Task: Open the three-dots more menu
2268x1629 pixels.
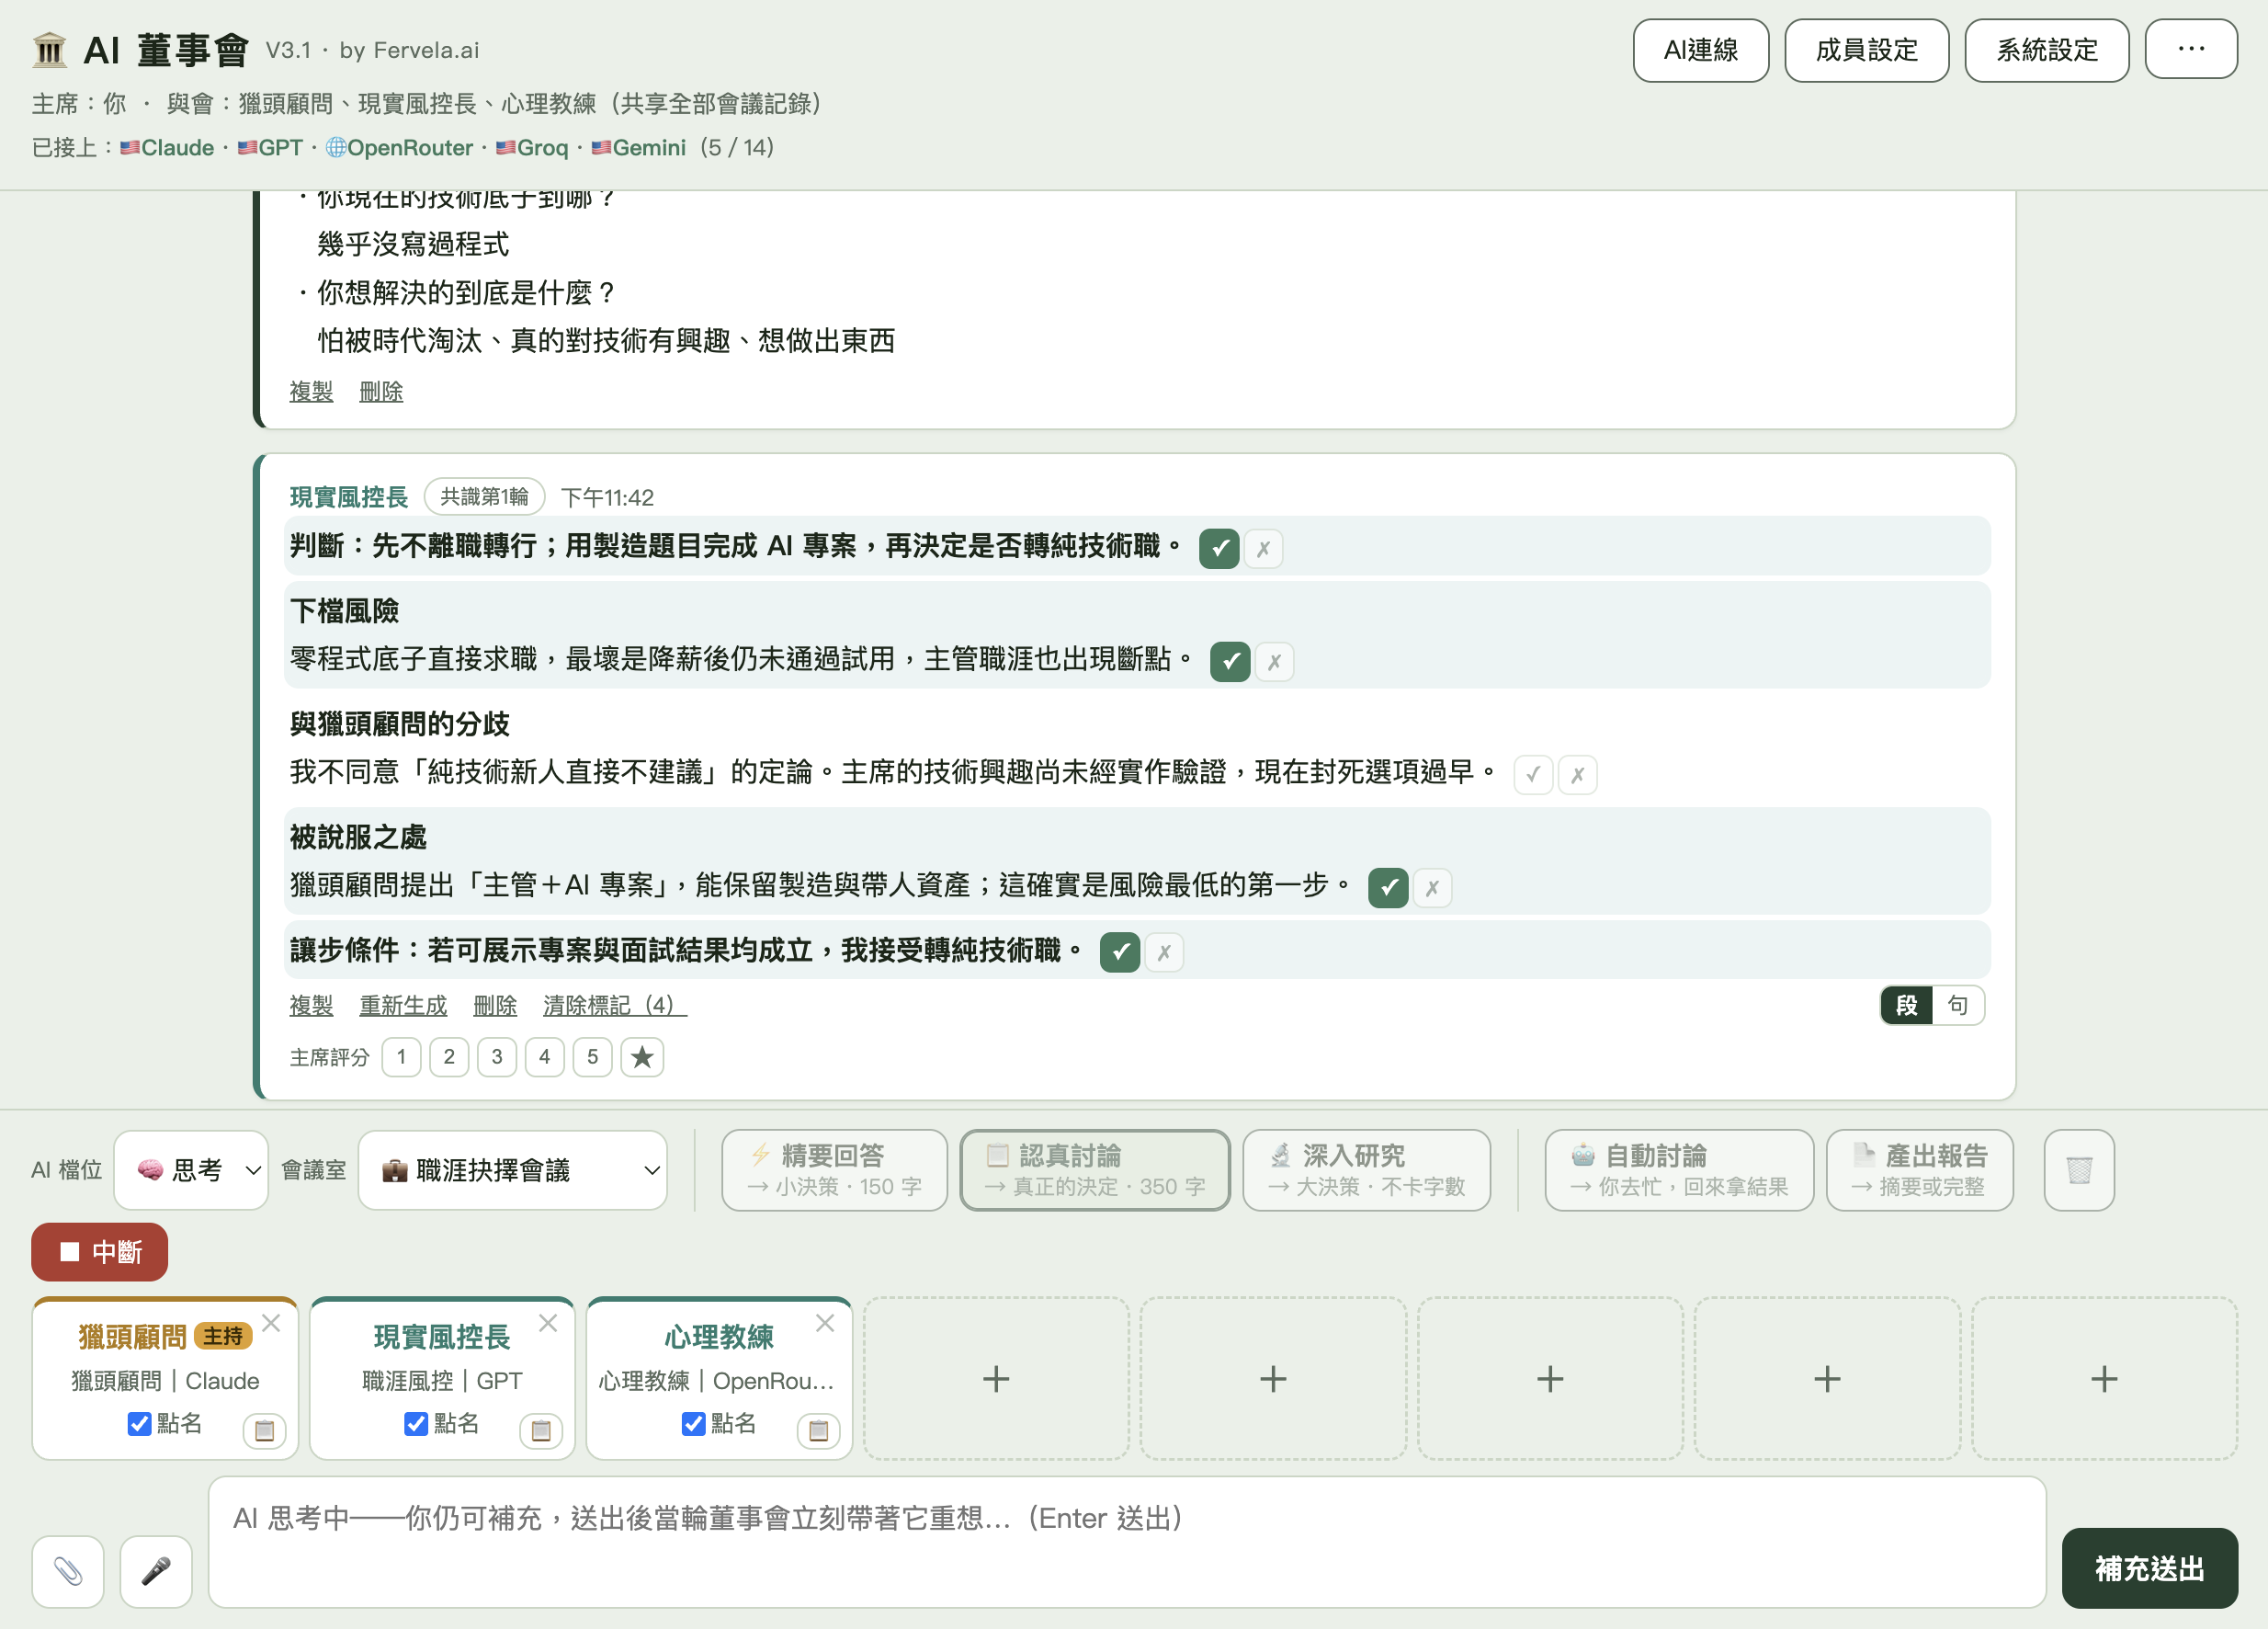Action: 2191,49
